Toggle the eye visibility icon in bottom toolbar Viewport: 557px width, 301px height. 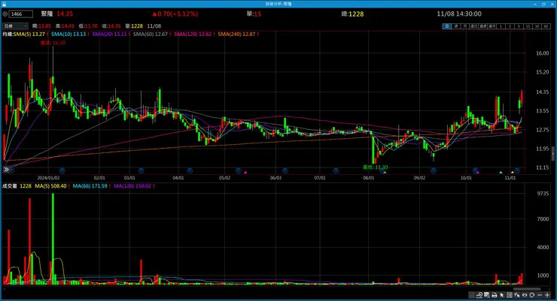point(525,295)
